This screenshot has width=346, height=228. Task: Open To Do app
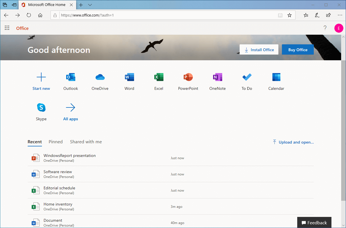tap(247, 81)
